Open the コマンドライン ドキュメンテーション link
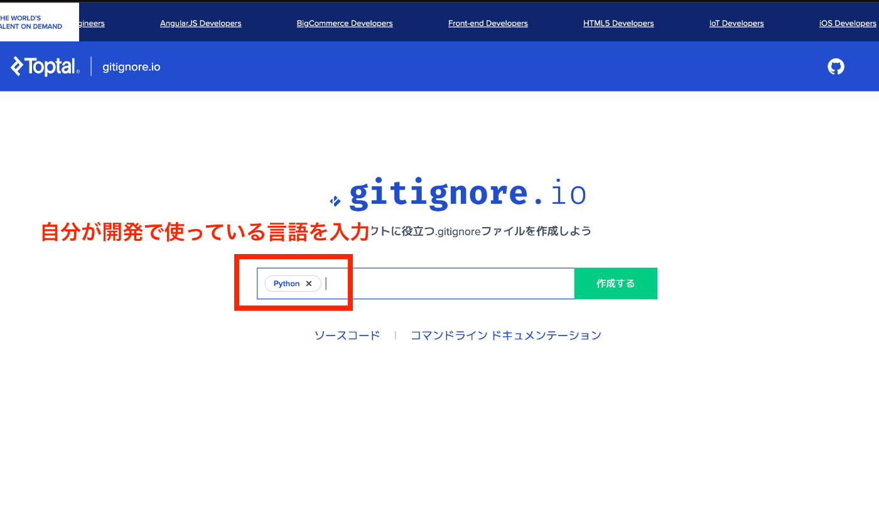Image resolution: width=879 pixels, height=520 pixels. (x=506, y=336)
